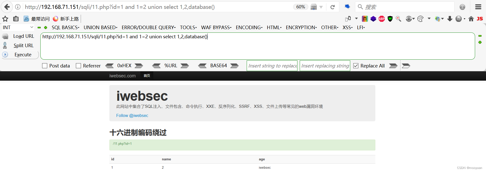Go back with the browser back arrow
Viewport: 486px width, 172px height.
pyautogui.click(x=7, y=7)
